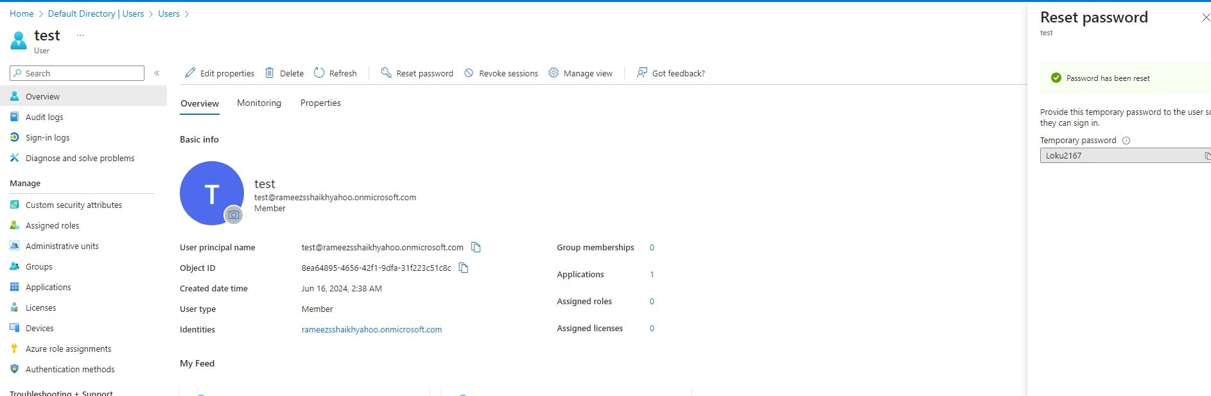Click the Edit properties pencil icon
The width and height of the screenshot is (1211, 396).
click(190, 73)
